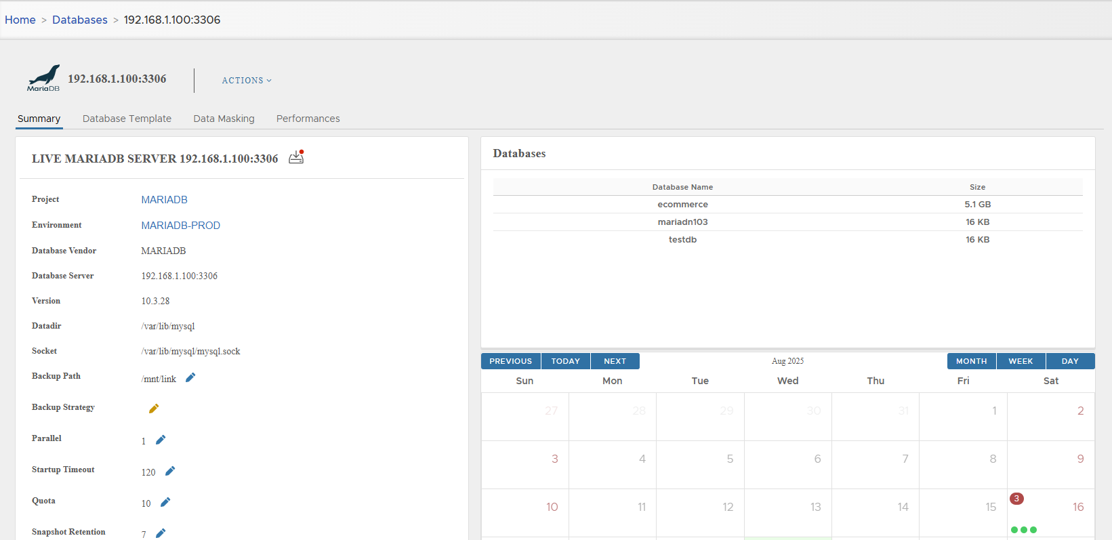Screen dimensions: 1112x540
Task: Click the backup download icon beside server title
Action: click(296, 157)
